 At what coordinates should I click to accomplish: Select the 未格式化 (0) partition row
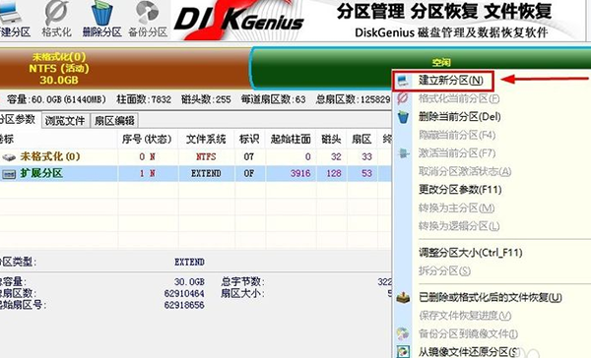coord(196,156)
